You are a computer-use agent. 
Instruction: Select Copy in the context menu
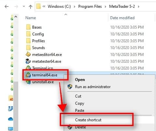tap(80, 103)
